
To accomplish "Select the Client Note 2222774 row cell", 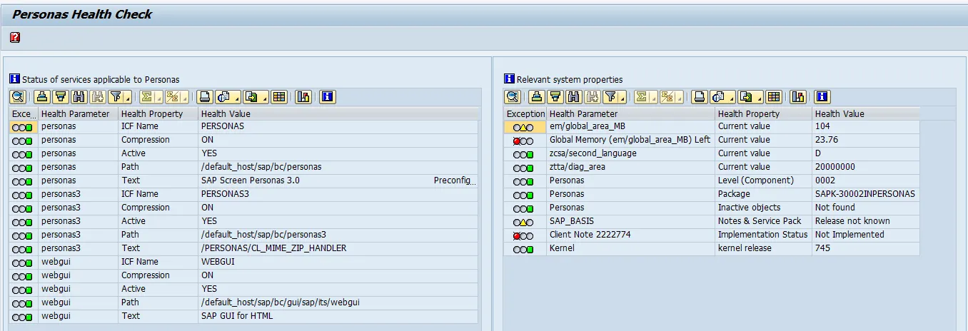I will (590, 235).
